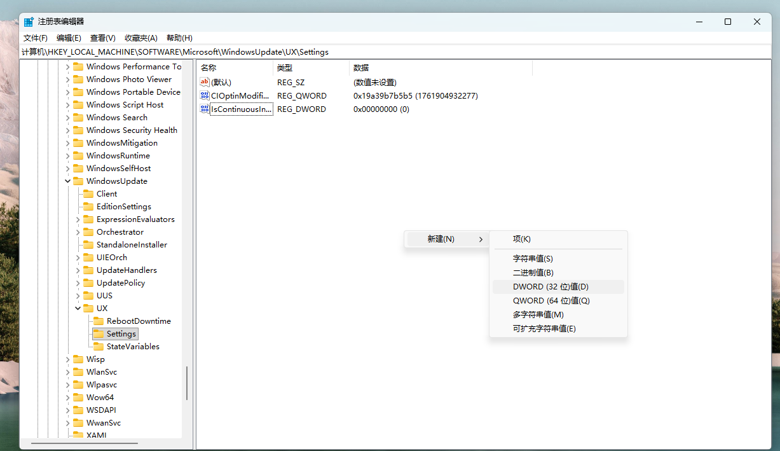Click the 0x00000000 (0) data cell
Image resolution: width=780 pixels, height=451 pixels.
381,109
